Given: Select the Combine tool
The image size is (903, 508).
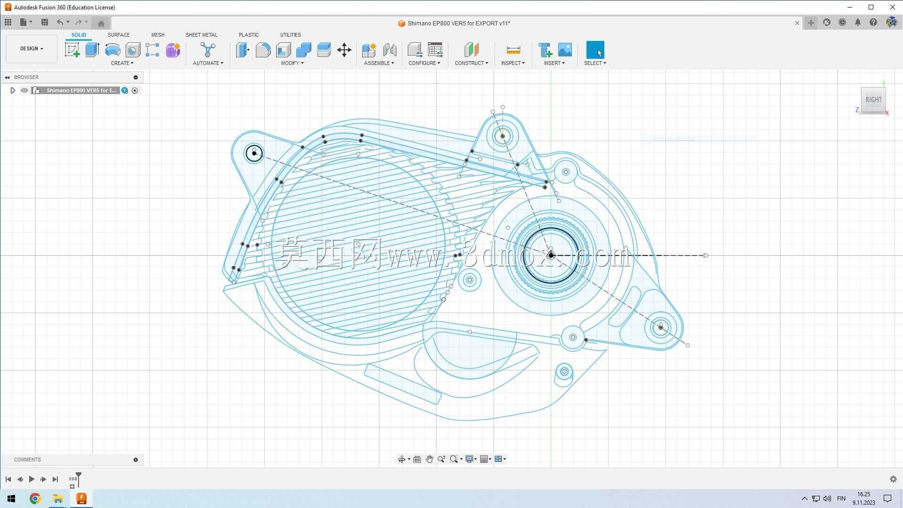Looking at the screenshot, I should (303, 50).
